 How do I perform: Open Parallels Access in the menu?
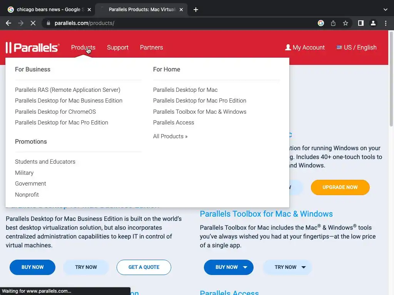(x=174, y=123)
